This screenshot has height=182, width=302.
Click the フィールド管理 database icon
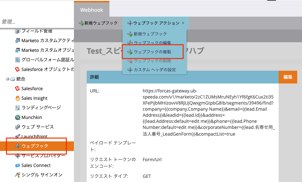[x=18, y=31]
